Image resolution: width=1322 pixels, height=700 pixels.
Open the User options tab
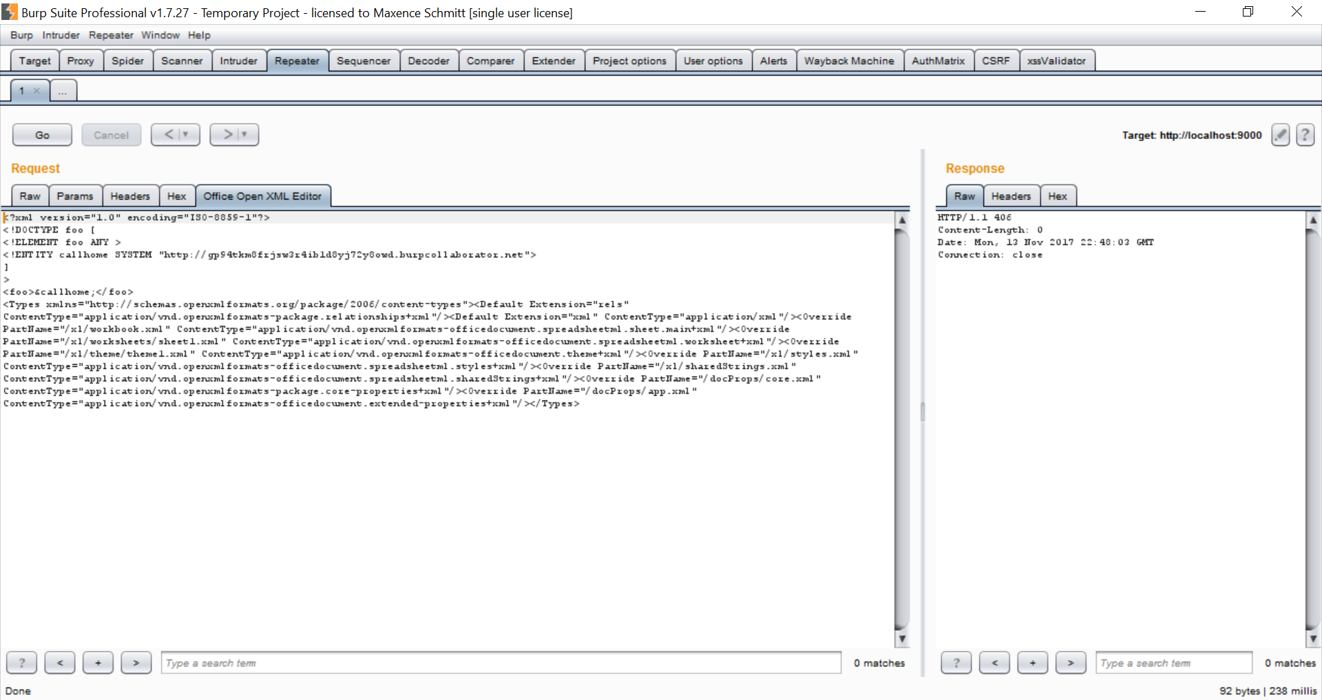[713, 61]
